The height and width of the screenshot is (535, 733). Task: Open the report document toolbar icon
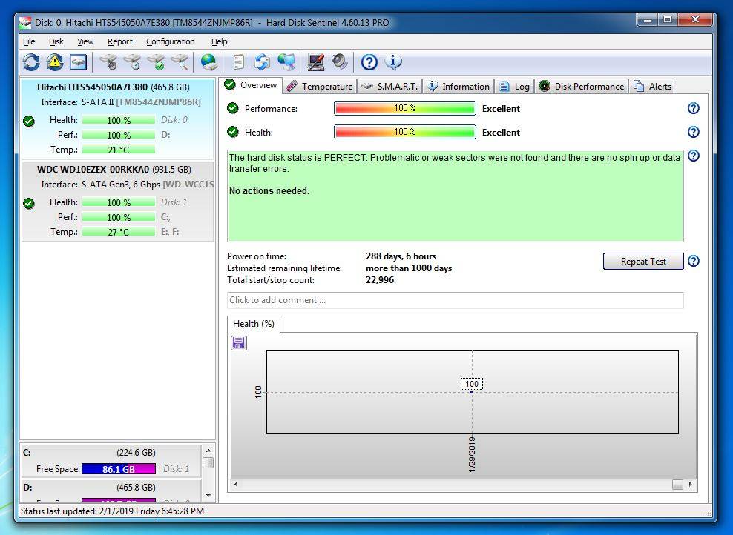(238, 62)
